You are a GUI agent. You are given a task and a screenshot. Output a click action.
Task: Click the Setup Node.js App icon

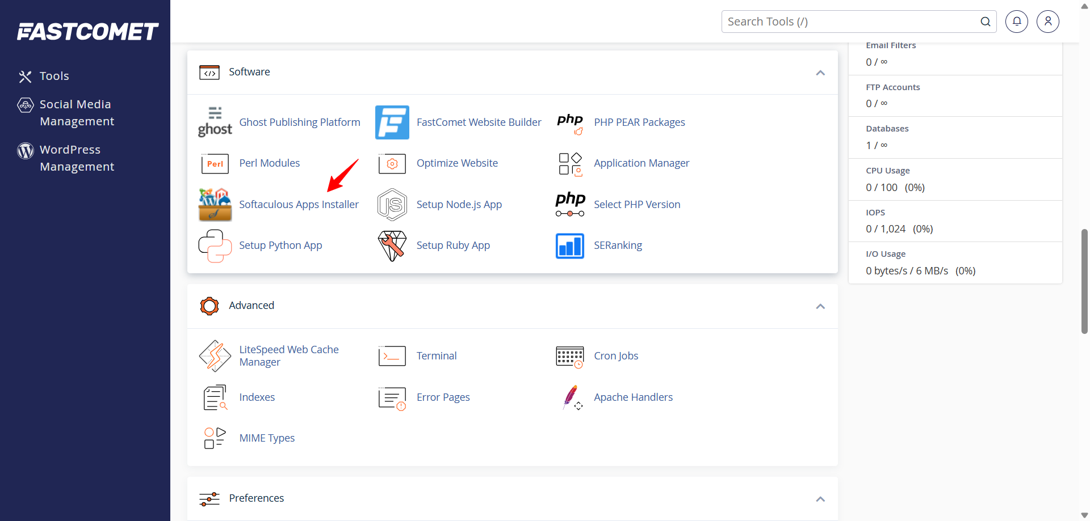point(392,205)
